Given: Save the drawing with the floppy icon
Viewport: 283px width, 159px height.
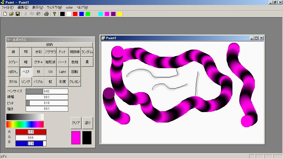Looking at the screenshot, I should point(17,14).
